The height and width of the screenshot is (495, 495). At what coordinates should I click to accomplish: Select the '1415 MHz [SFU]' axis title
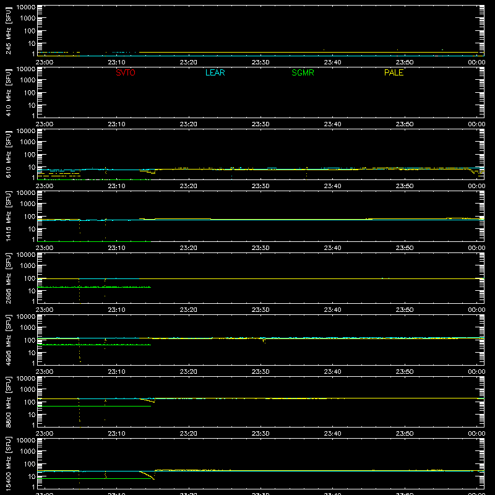coord(8,216)
